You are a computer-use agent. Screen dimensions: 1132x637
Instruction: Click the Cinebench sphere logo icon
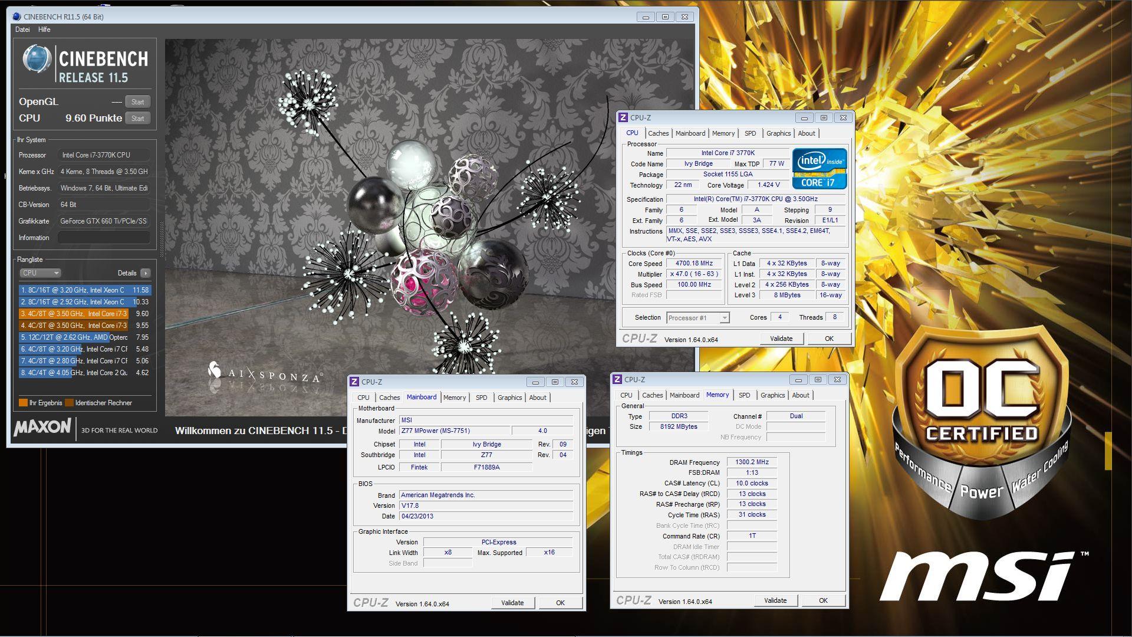(37, 60)
